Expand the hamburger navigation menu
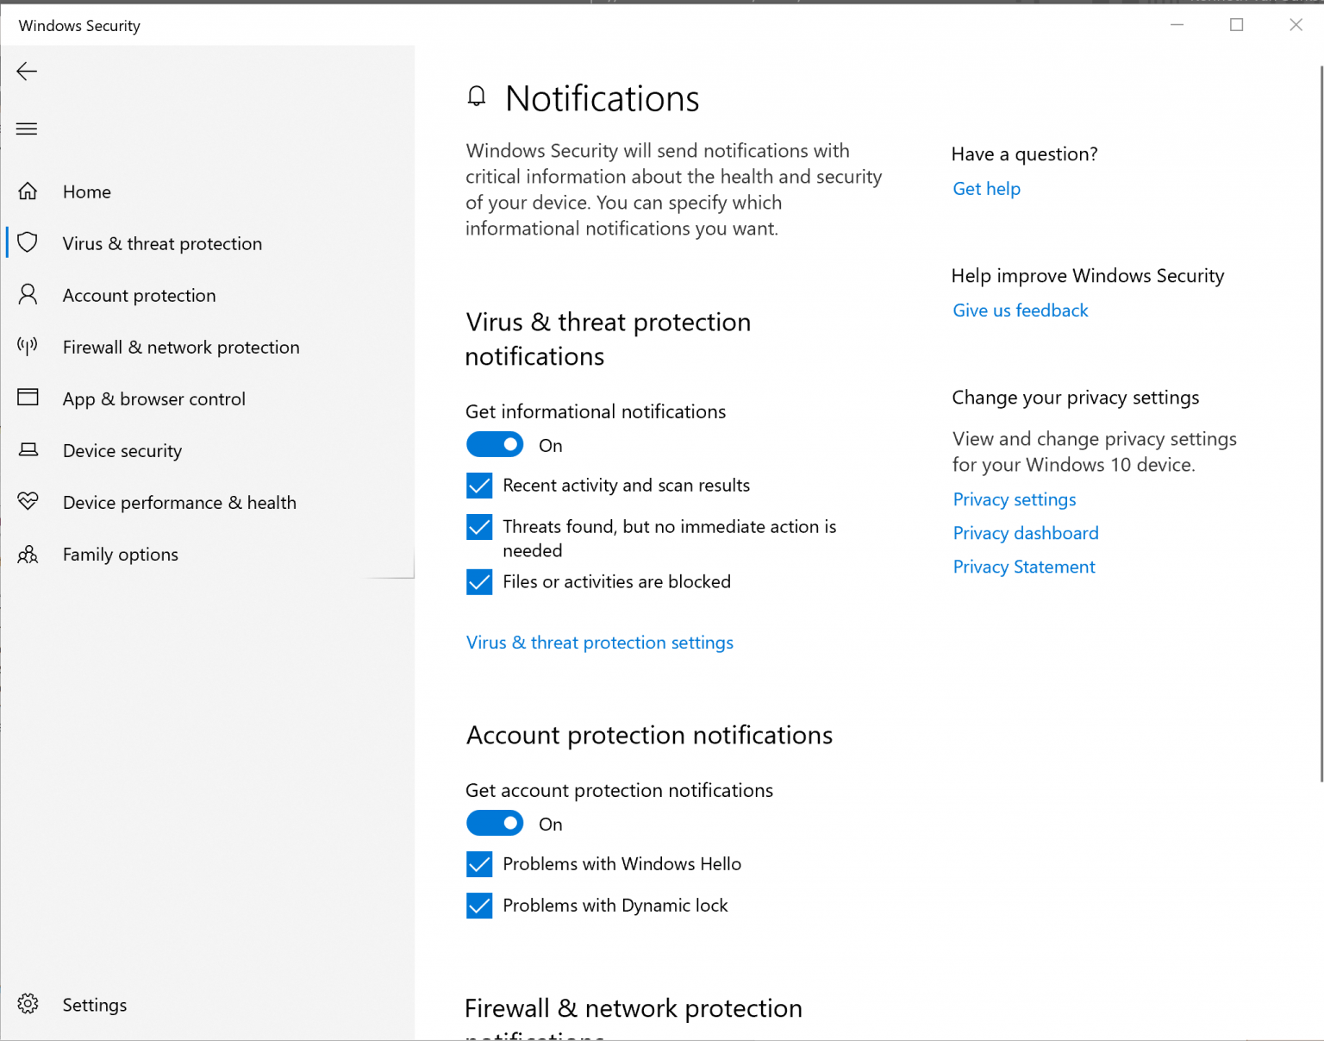This screenshot has height=1041, width=1324. 27,129
